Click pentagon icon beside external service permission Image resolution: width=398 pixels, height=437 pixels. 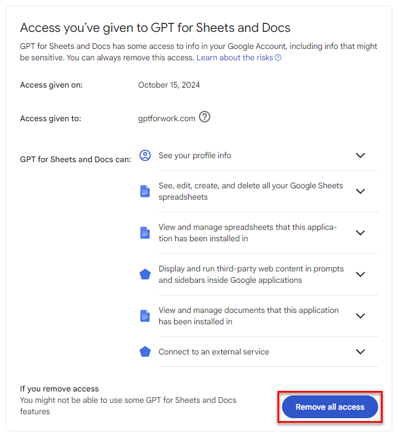pyautogui.click(x=145, y=352)
